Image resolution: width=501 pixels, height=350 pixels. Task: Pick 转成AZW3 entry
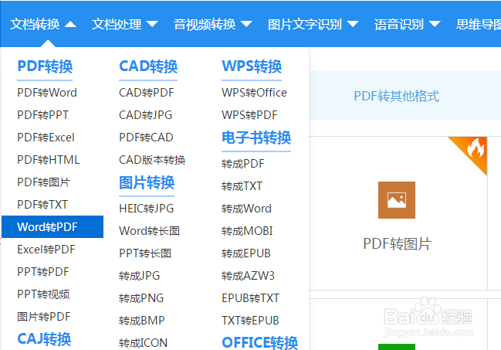tap(248, 276)
